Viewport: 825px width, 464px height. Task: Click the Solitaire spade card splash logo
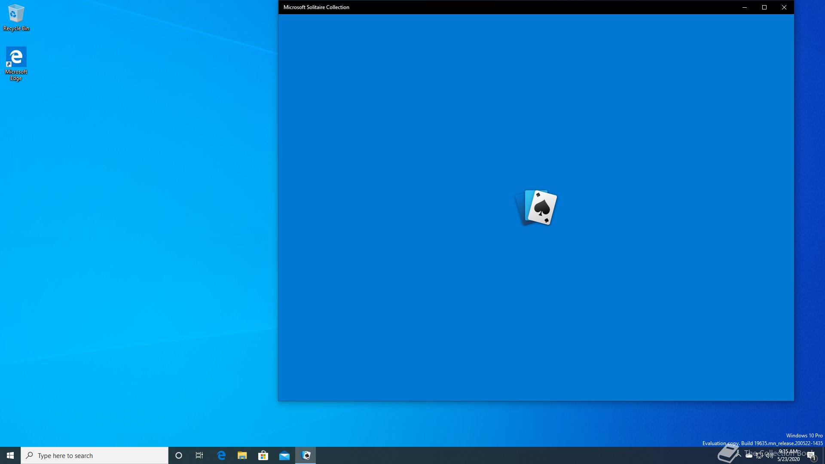(536, 208)
